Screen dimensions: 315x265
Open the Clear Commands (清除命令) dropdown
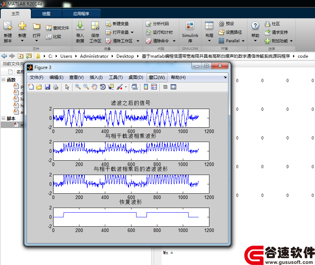point(174,41)
